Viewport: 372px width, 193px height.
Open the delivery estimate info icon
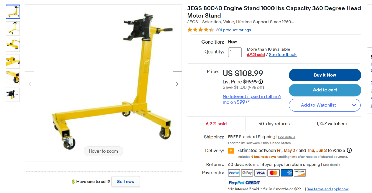349,151
